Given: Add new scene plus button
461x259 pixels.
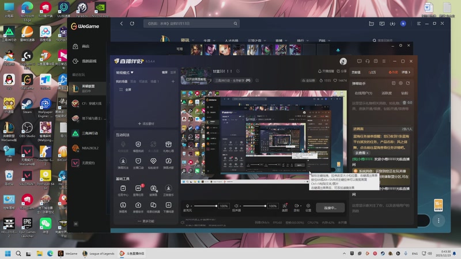Looking at the screenshot, I should point(173,81).
